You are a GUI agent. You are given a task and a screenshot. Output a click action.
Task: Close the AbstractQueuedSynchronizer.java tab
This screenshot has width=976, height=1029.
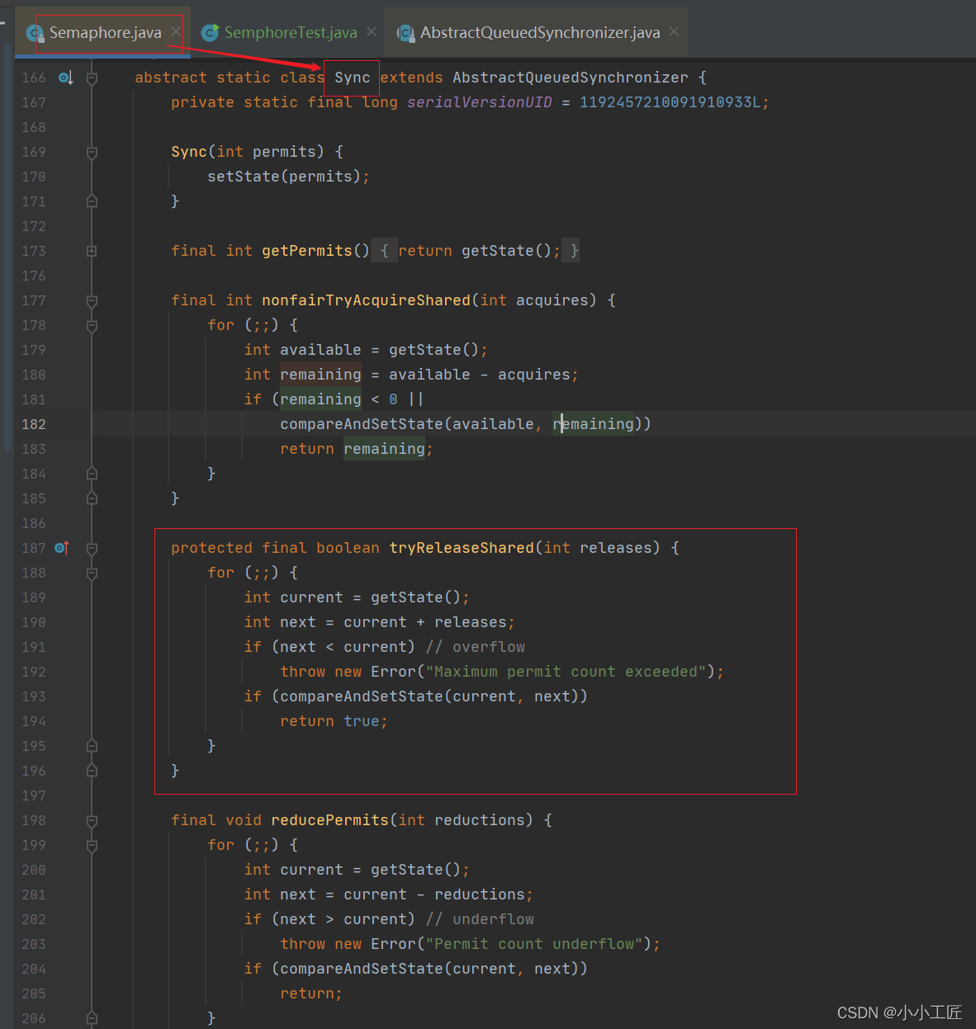674,31
